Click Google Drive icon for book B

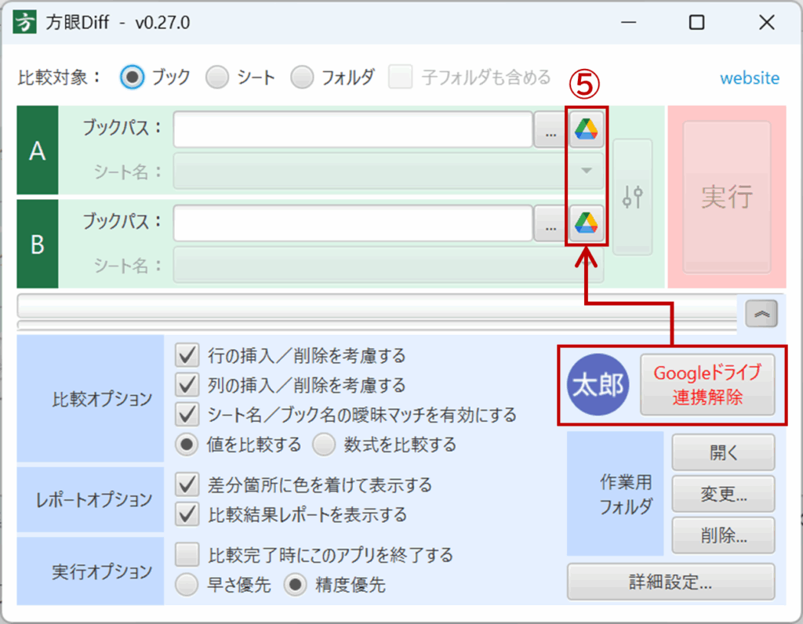pos(586,223)
